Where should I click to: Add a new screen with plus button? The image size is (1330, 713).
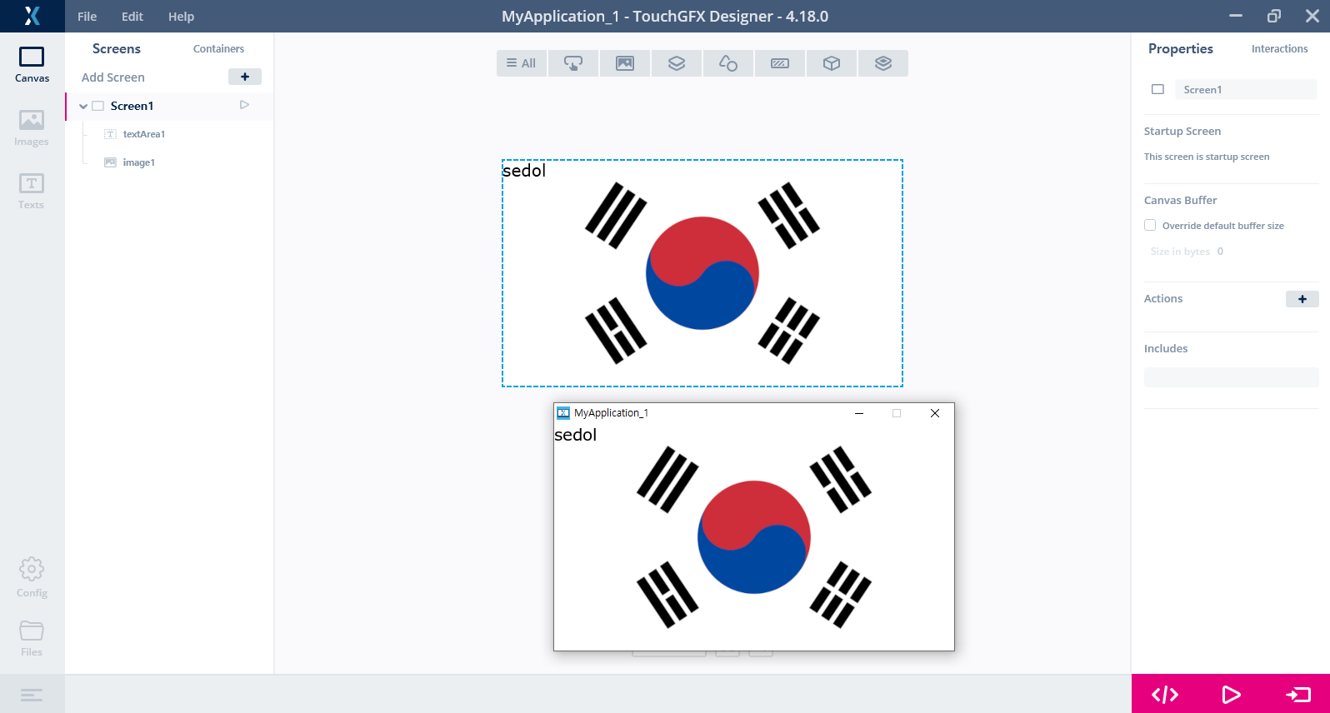[245, 77]
